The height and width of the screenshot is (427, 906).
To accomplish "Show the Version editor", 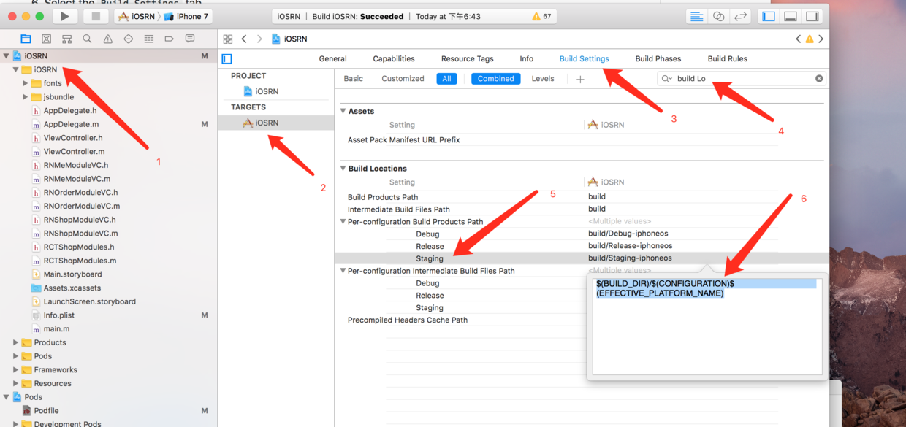I will tap(740, 16).
